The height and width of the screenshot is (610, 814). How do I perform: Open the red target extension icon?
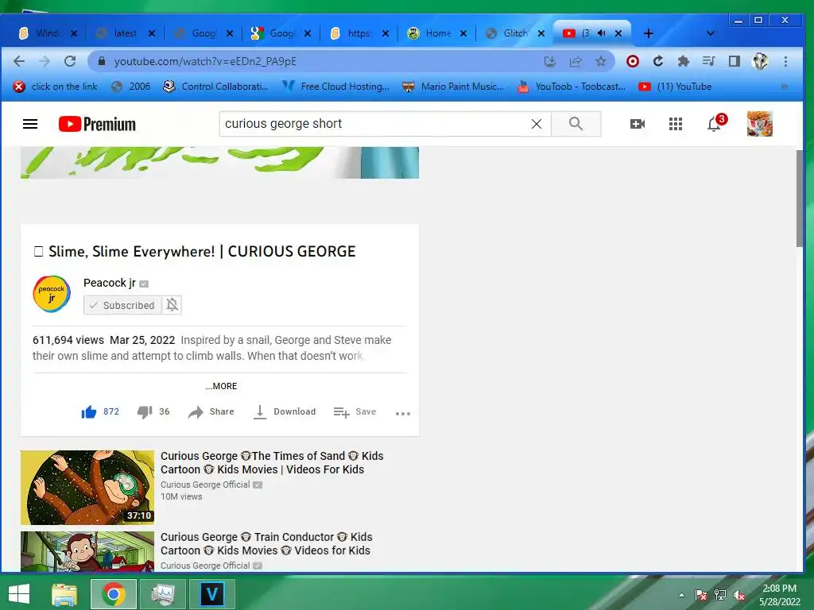tap(632, 61)
